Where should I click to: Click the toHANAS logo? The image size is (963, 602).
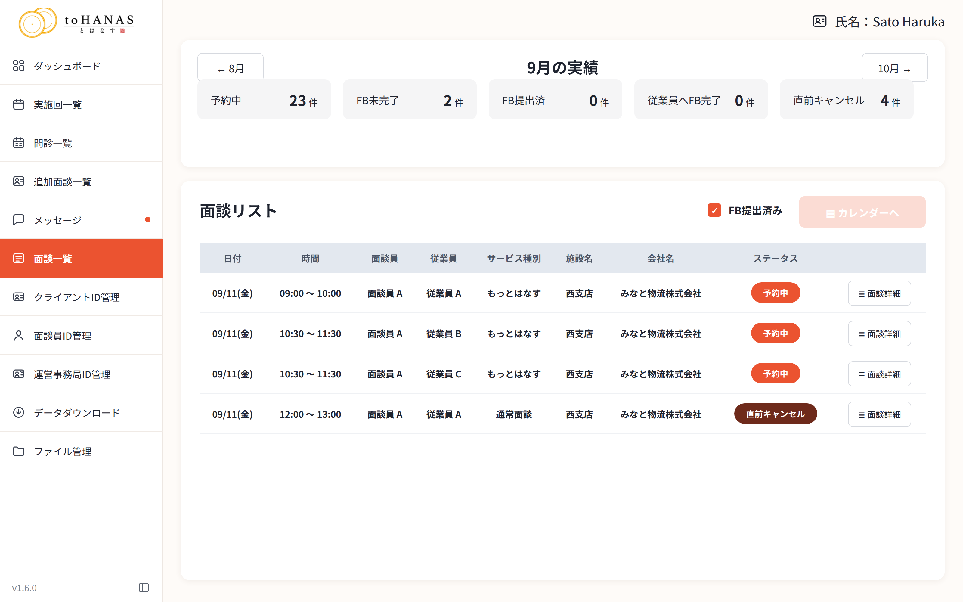(76, 23)
